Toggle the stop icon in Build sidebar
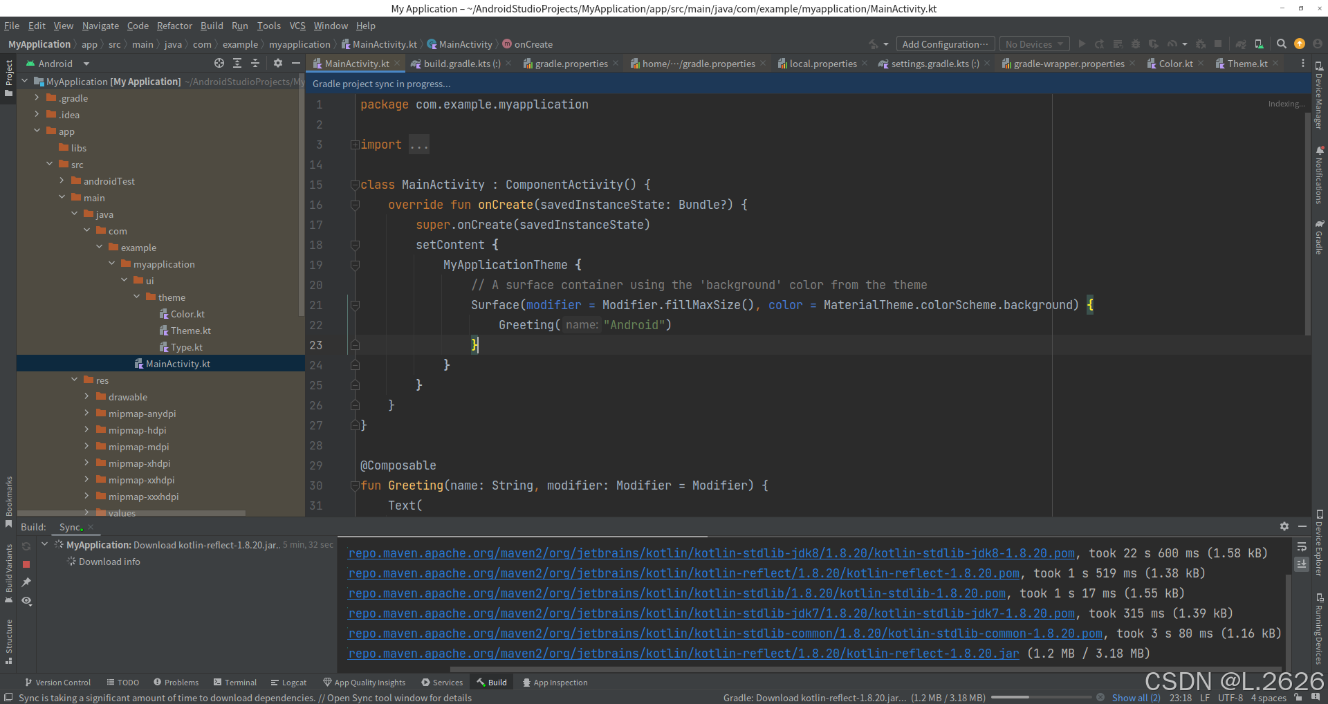1328x704 pixels. tap(26, 564)
